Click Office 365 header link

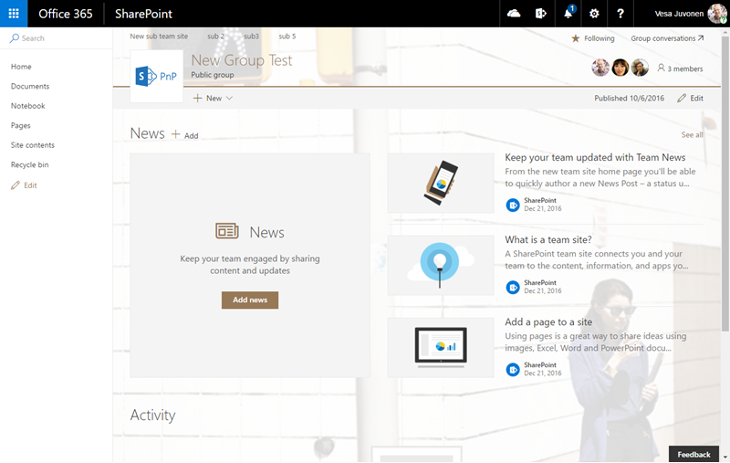(x=66, y=14)
